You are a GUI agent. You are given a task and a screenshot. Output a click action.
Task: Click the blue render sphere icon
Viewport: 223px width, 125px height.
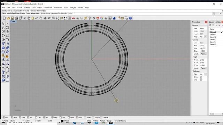tap(114, 18)
